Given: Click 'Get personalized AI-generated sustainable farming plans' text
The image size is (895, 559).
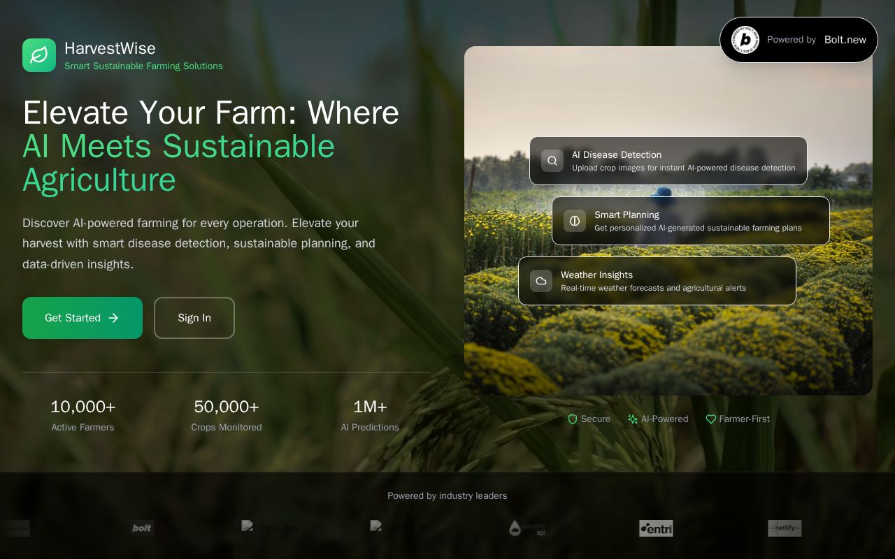Looking at the screenshot, I should point(698,228).
